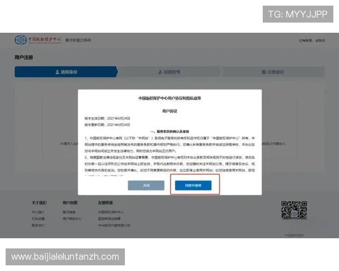The image size is (339, 271).
Task: Open the 中华版权代理有限公司 footer link
Action: point(114,225)
